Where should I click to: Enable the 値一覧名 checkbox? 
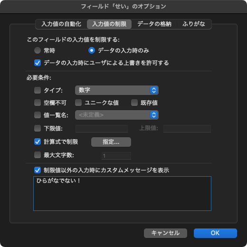pyautogui.click(x=38, y=115)
